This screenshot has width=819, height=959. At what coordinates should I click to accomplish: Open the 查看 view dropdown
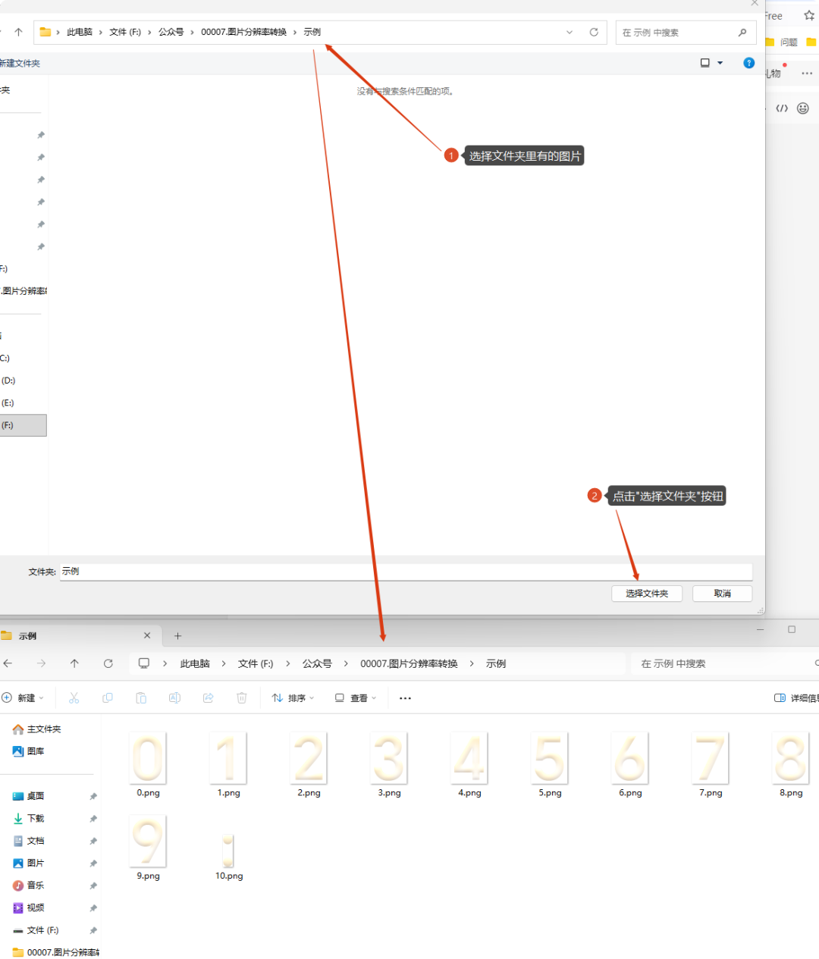pyautogui.click(x=356, y=698)
